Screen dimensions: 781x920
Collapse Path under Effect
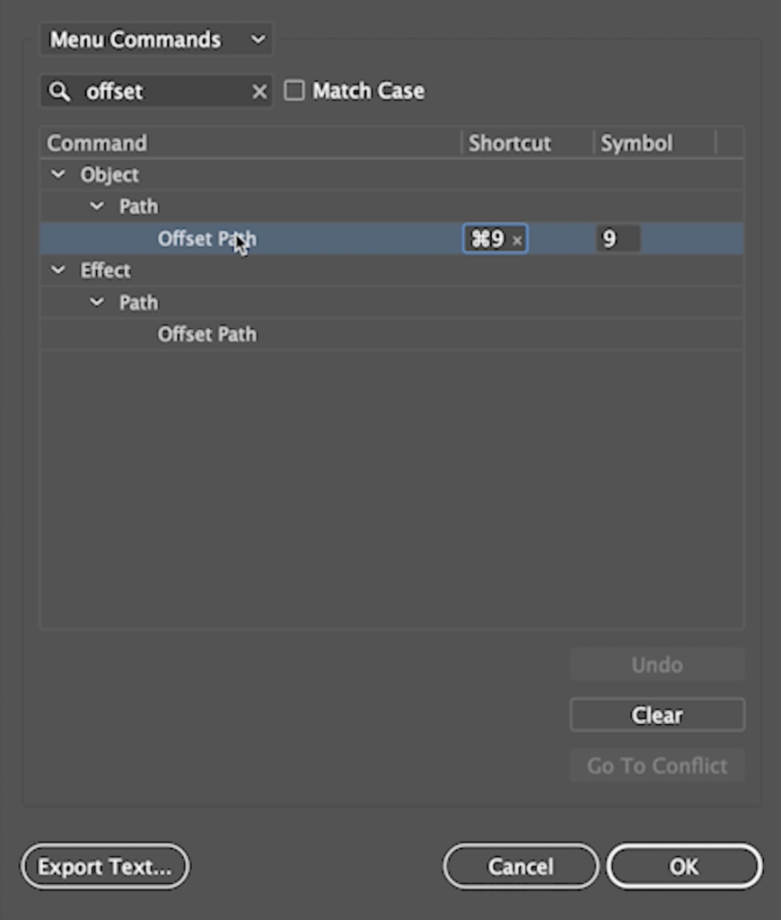(97, 302)
